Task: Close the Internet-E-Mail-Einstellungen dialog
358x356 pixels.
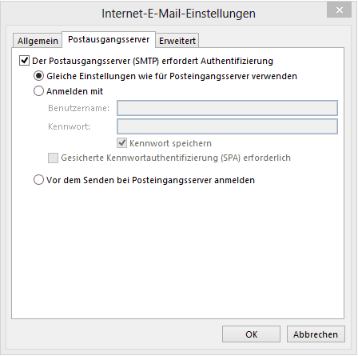Action: coord(339,10)
